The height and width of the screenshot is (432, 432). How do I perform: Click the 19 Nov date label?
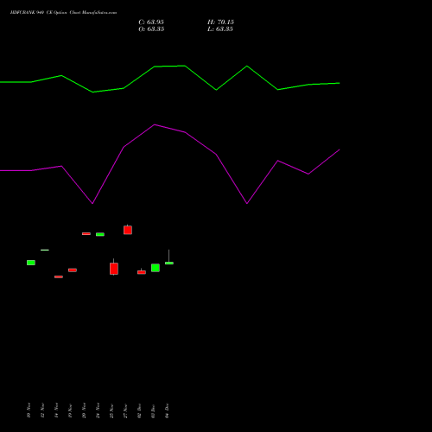(x=70, y=410)
